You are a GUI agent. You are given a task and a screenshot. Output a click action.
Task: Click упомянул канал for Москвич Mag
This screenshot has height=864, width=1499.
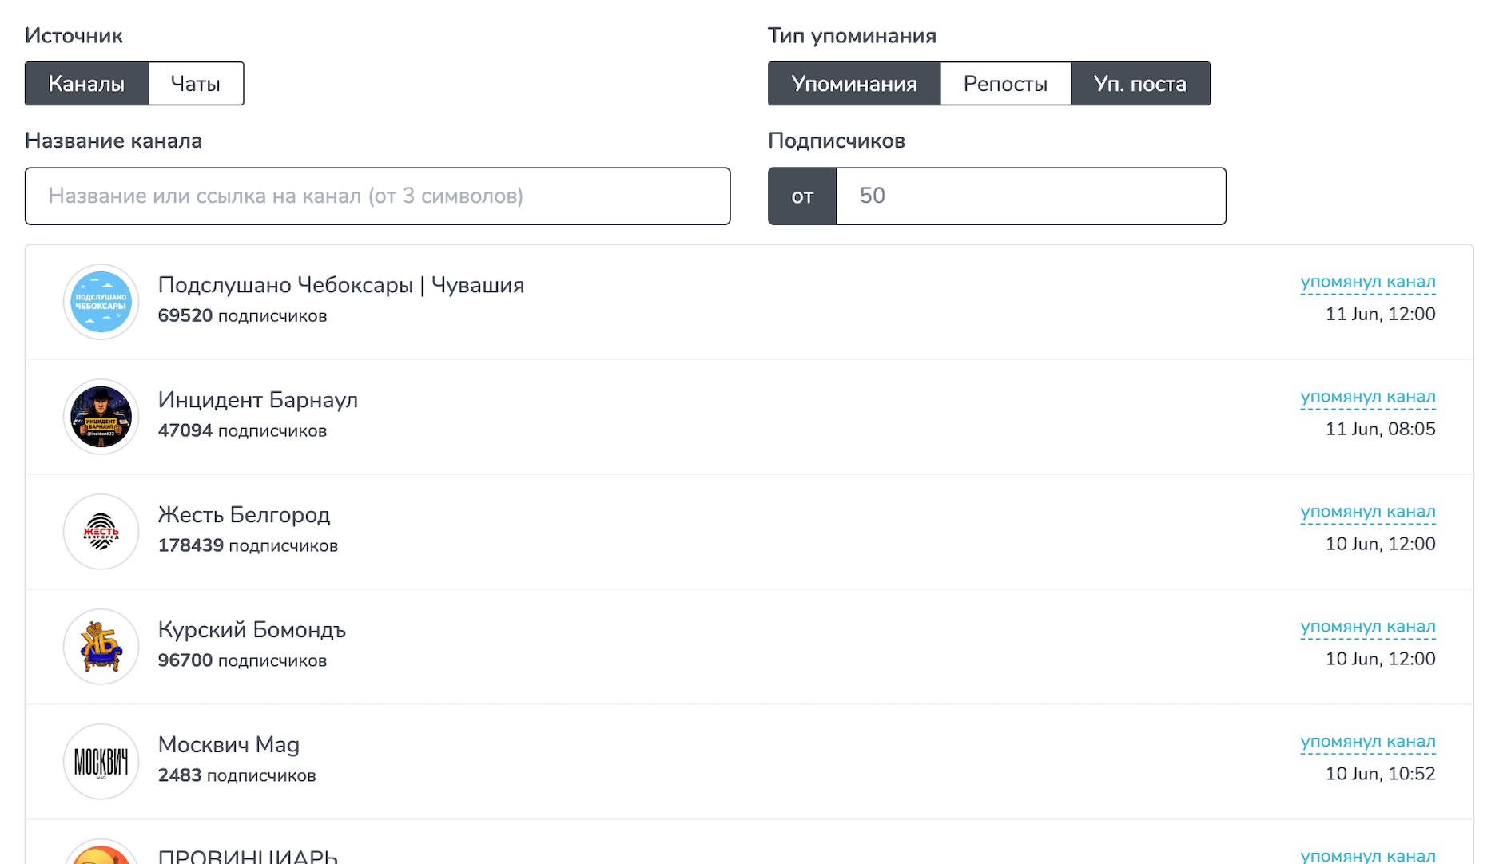pos(1368,742)
